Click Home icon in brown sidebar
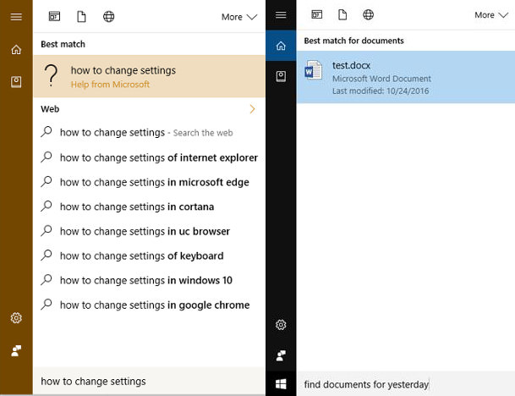515x396 pixels. (x=16, y=50)
